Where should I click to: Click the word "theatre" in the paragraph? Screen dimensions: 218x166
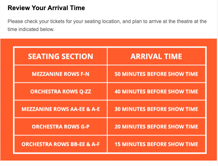182,21
